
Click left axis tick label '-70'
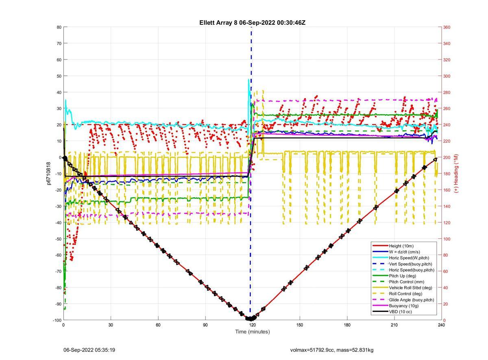[x=58, y=271]
